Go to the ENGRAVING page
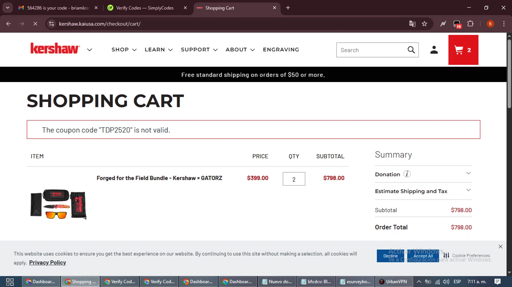Viewport: 512px width, 287px height. (281, 50)
